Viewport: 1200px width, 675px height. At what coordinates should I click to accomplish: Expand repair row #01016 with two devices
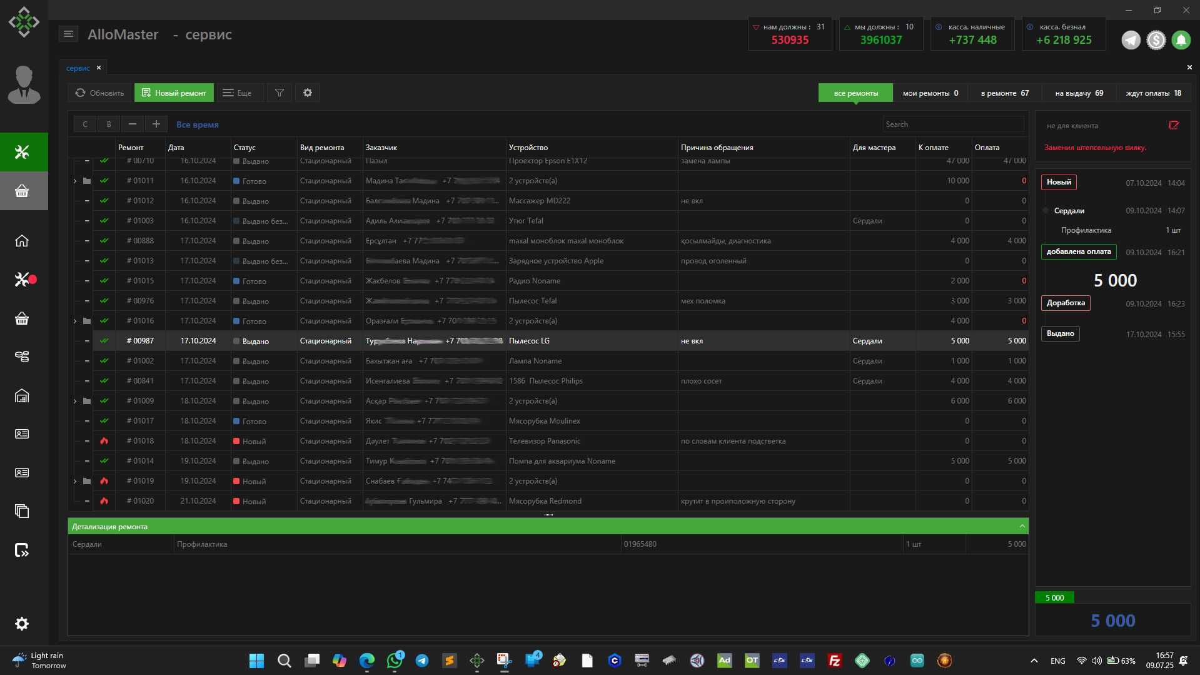(x=75, y=321)
